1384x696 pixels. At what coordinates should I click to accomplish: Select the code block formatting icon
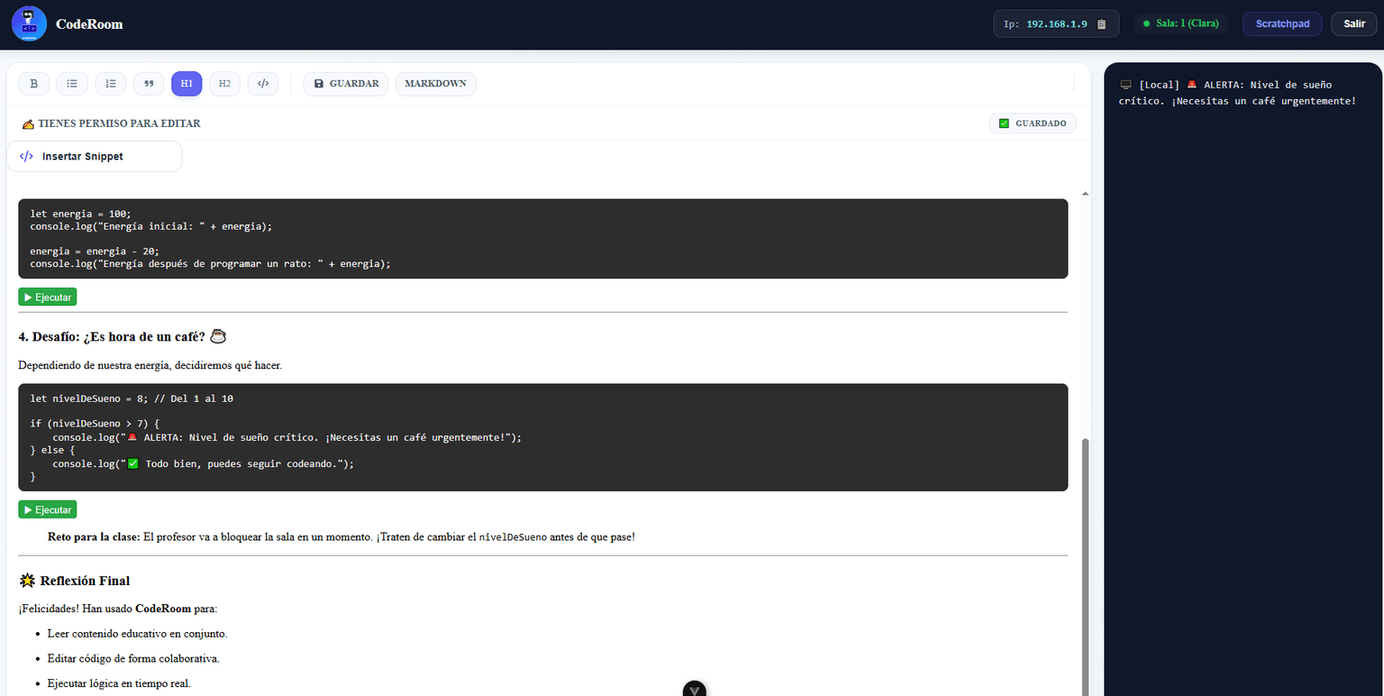point(262,83)
